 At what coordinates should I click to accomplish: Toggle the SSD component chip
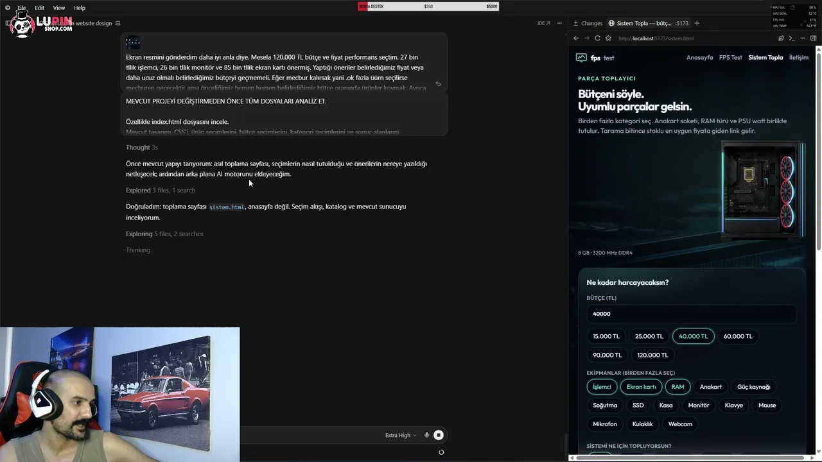point(638,406)
